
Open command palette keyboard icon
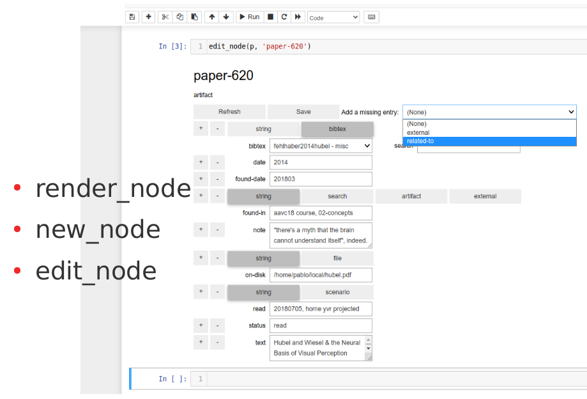coord(371,17)
